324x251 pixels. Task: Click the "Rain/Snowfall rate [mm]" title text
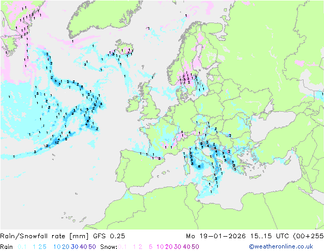point(44,236)
